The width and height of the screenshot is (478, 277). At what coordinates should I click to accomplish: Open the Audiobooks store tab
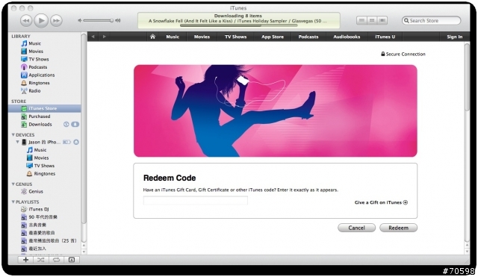pos(347,37)
